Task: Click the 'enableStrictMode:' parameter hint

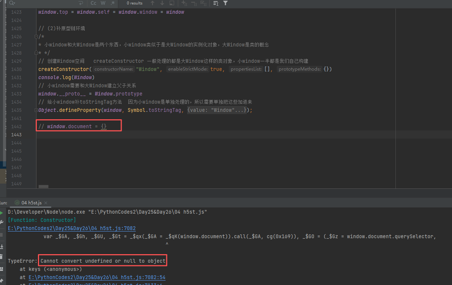Action: (187, 69)
